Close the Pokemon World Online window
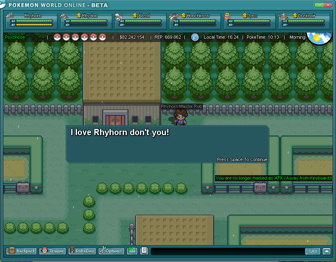The height and width of the screenshot is (262, 336). pos(328,5)
